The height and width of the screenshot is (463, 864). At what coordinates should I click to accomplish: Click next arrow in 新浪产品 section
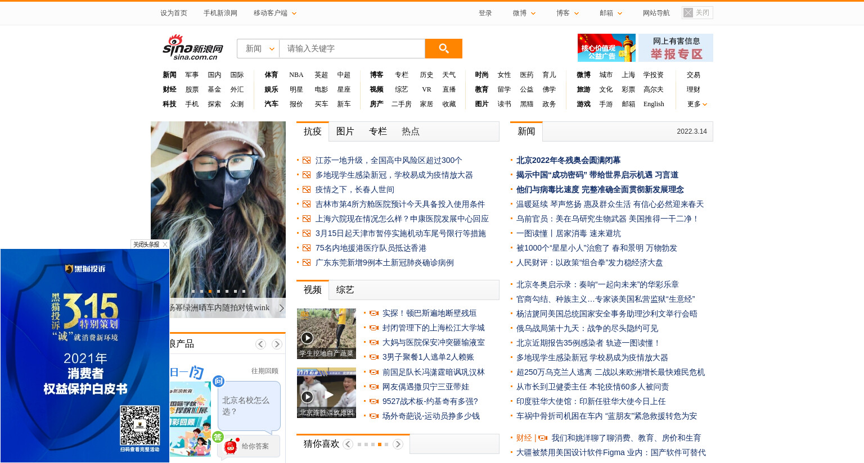point(277,344)
